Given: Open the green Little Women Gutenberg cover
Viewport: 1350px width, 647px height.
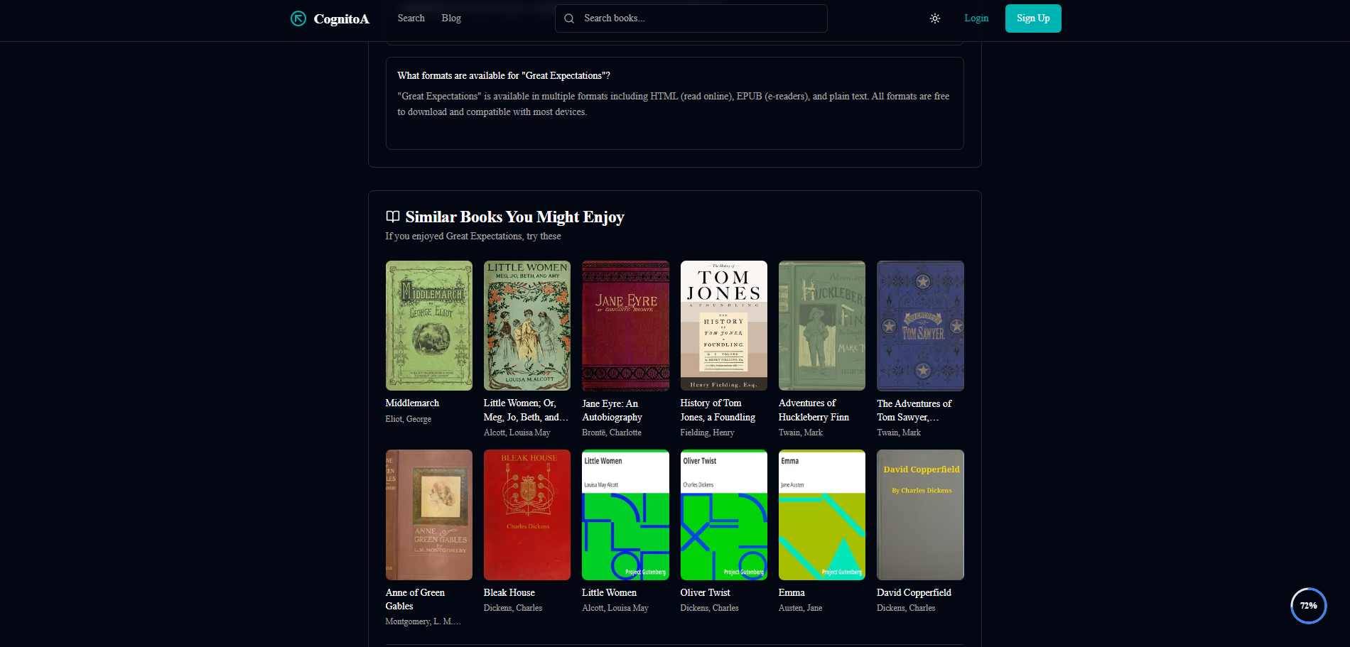Looking at the screenshot, I should [x=625, y=515].
